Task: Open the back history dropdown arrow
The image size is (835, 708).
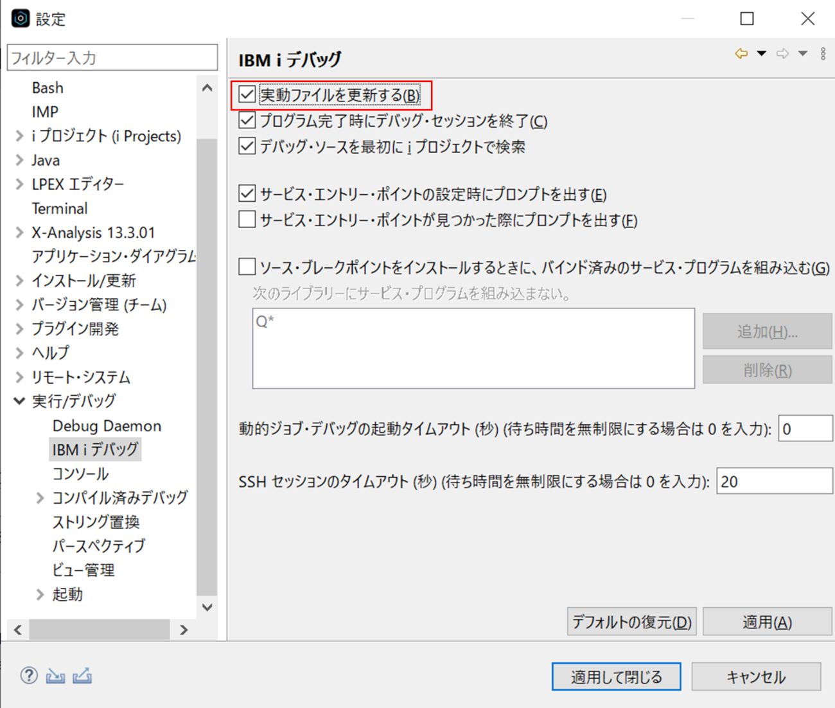Action: (x=761, y=54)
